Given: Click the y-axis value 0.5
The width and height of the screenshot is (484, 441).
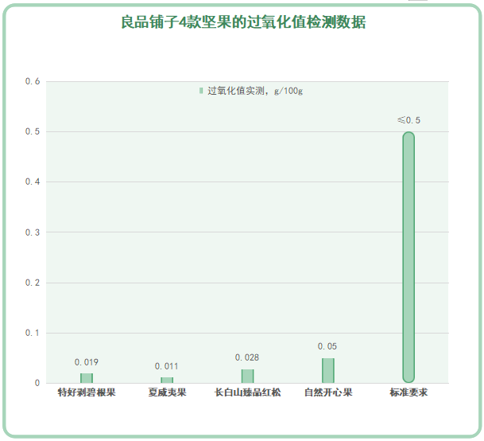Looking at the screenshot, I should pyautogui.click(x=33, y=131).
